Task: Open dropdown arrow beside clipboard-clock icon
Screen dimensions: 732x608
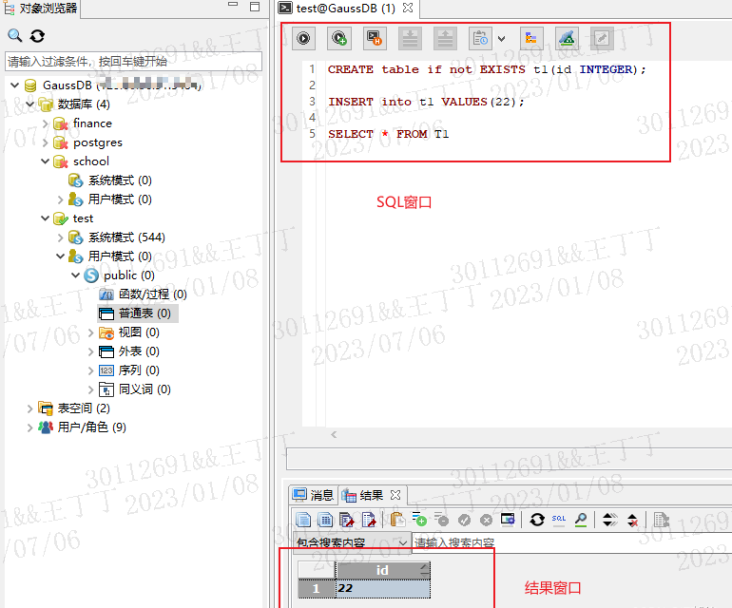Action: point(501,39)
